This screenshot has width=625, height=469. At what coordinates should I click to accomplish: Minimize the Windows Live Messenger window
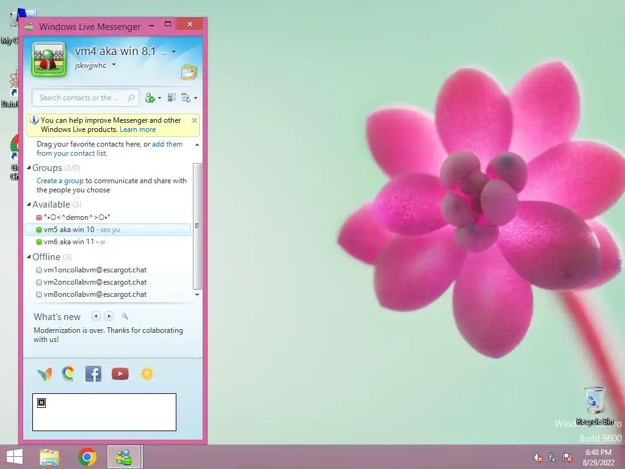click(x=151, y=26)
